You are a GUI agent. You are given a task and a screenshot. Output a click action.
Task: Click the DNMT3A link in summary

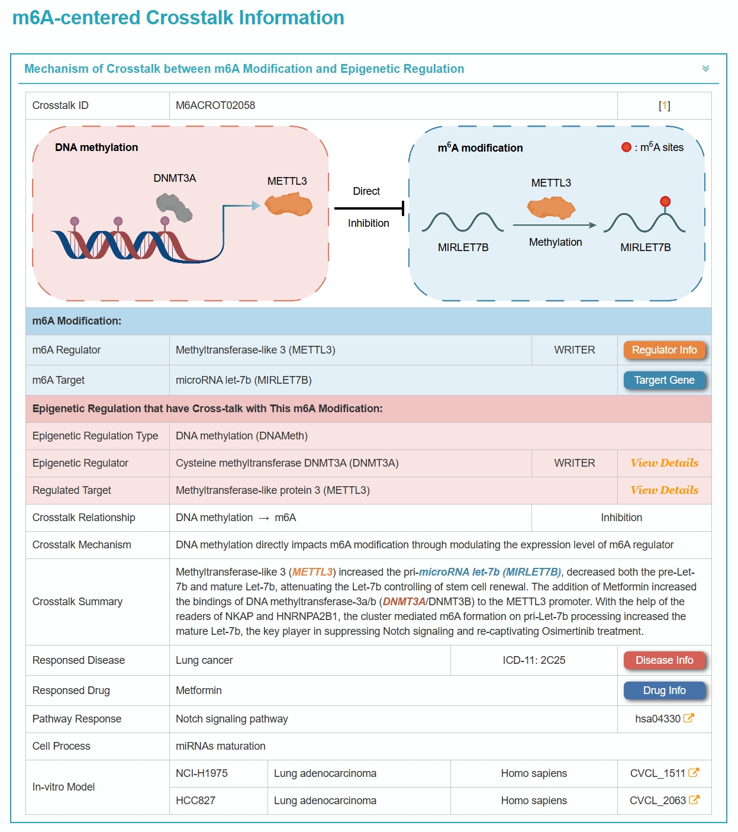tap(404, 602)
